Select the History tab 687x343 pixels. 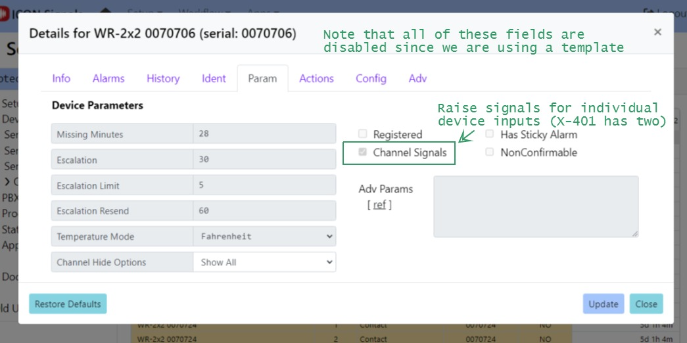click(x=163, y=78)
